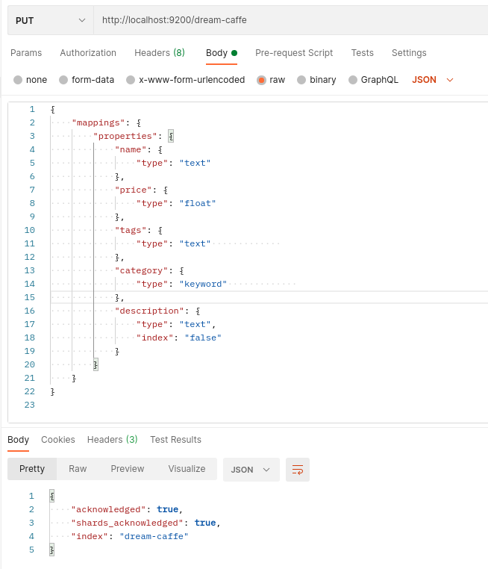Open the response Headers (3) tab
This screenshot has width=488, height=569.
click(x=113, y=440)
